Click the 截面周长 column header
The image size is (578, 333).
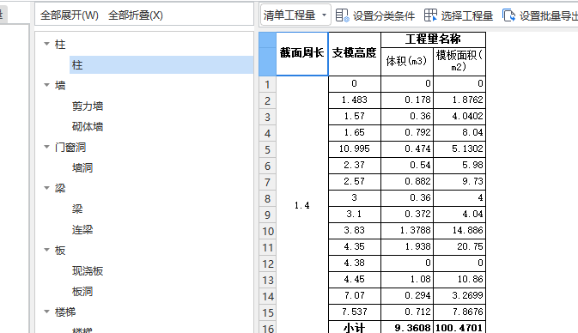(302, 54)
